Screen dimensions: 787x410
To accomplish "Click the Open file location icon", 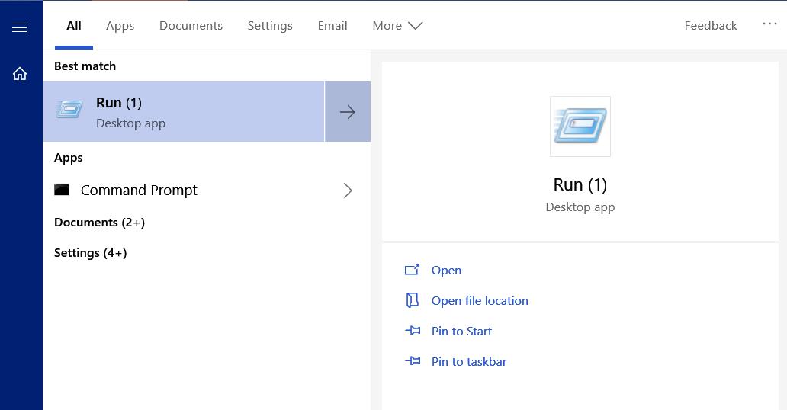I will (412, 300).
